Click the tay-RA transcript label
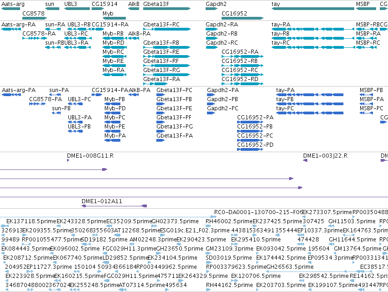Viewport: 388px width, 292px height. (281, 25)
